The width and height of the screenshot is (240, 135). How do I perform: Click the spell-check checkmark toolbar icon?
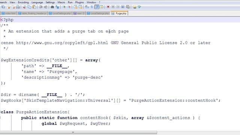(139, 7)
